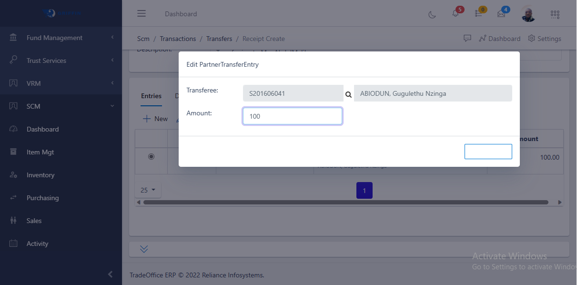Open the notifications bell with 5 alerts
The height and width of the screenshot is (285, 577).
tap(455, 14)
